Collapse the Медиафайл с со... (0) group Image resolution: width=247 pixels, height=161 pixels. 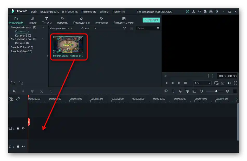point(43,39)
